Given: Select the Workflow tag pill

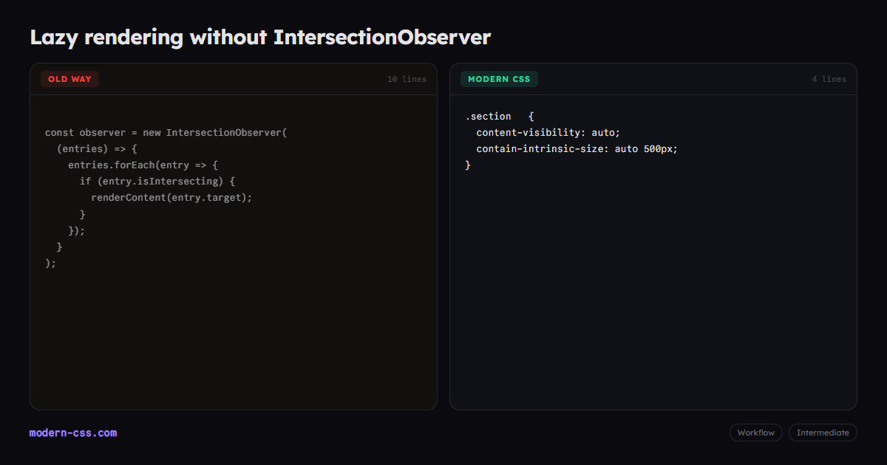Looking at the screenshot, I should pos(755,433).
